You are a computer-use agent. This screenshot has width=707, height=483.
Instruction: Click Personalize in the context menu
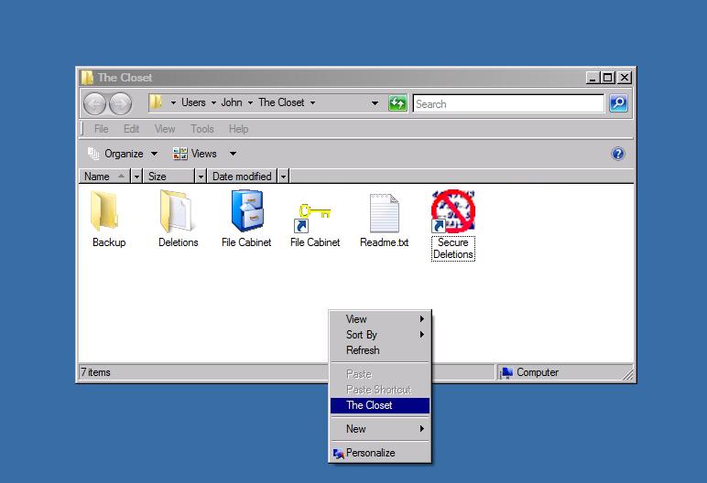coord(370,453)
